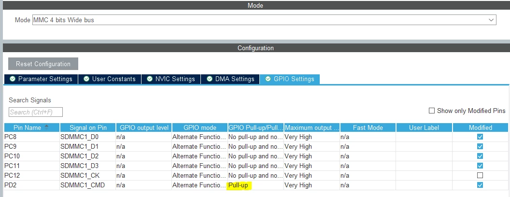Click GPIO Pull-up/Pull-down column header
510x197 pixels.
click(255, 127)
